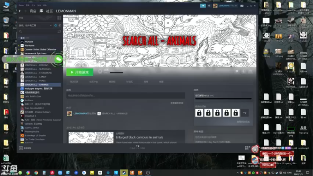Open friends and chat at bottom right
Image resolution: width=313 pixels, height=176 pixels.
(x=247, y=148)
